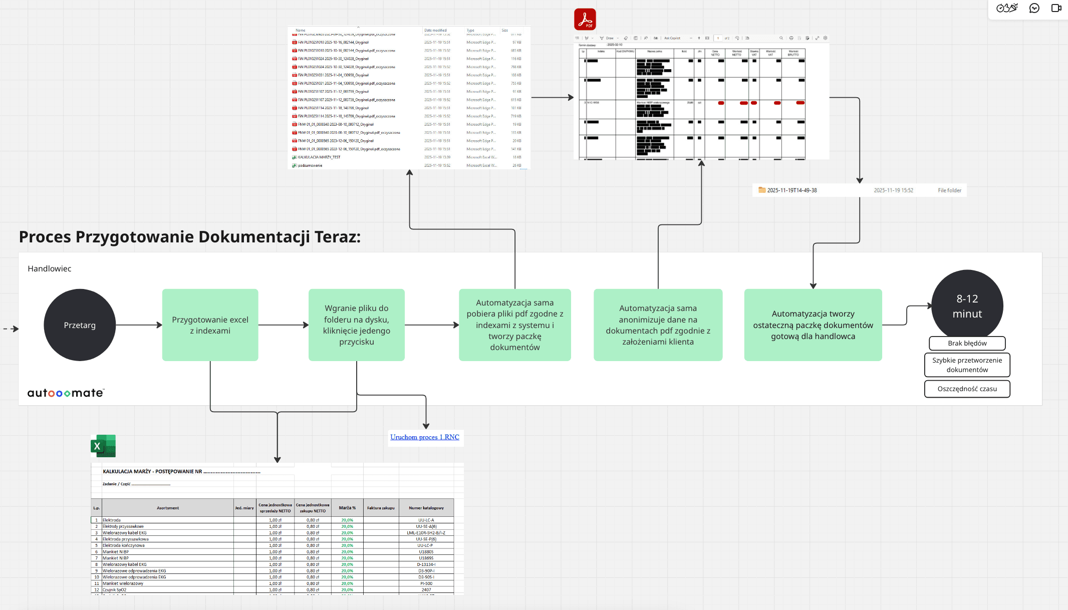Viewport: 1068px width, 610px height.
Task: Select the yellow 2025-11-19T14-49-38 folder icon
Action: tap(762, 190)
